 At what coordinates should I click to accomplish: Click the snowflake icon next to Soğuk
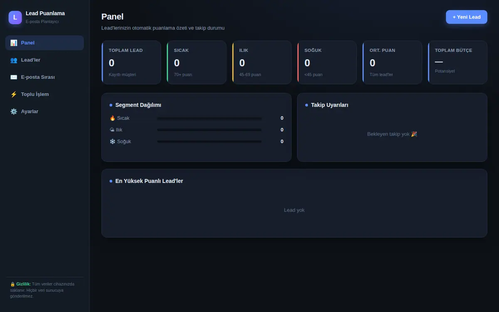pyautogui.click(x=112, y=141)
